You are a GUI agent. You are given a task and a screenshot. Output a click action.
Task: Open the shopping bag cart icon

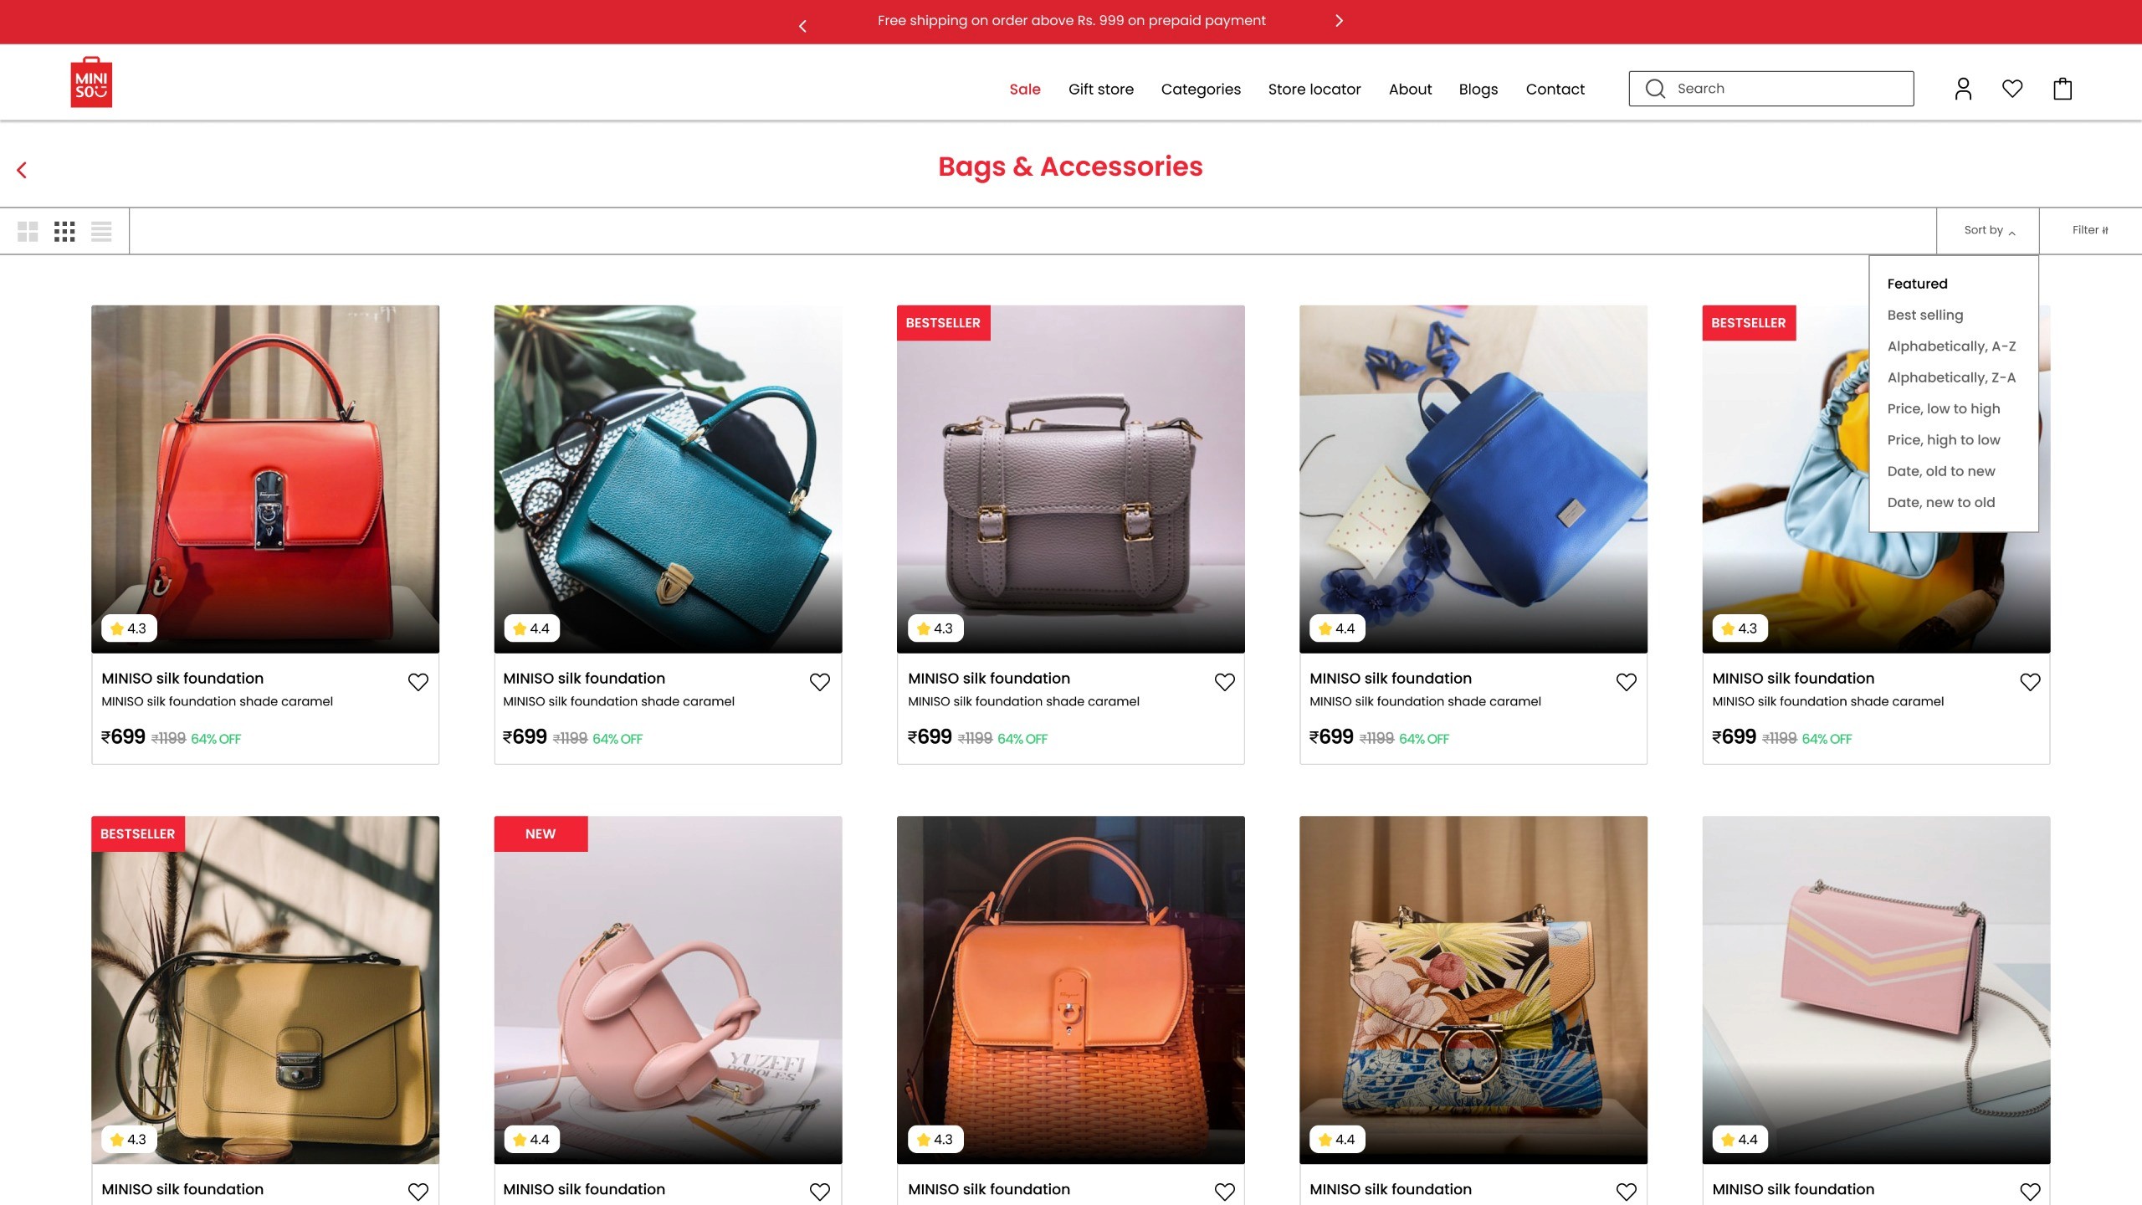2063,89
